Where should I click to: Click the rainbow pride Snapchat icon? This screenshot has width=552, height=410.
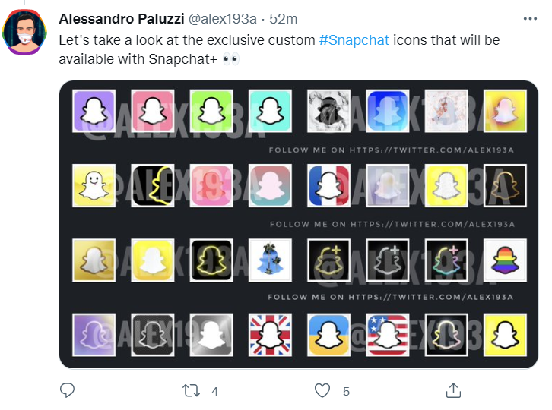[x=506, y=261]
